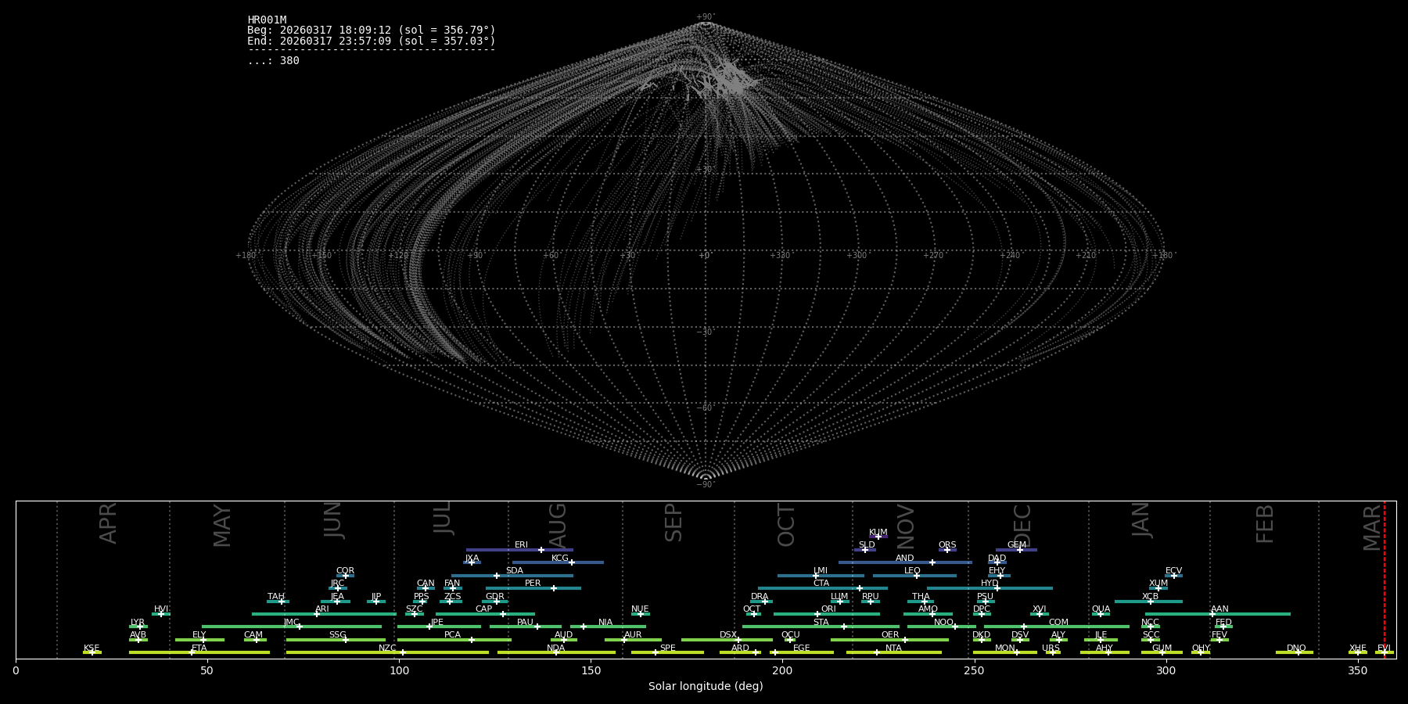Click the OER shower label

pos(890,635)
